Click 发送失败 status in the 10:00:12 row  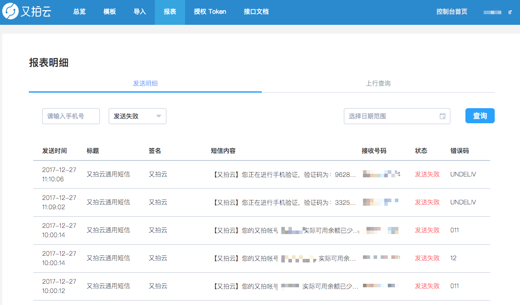(427, 286)
